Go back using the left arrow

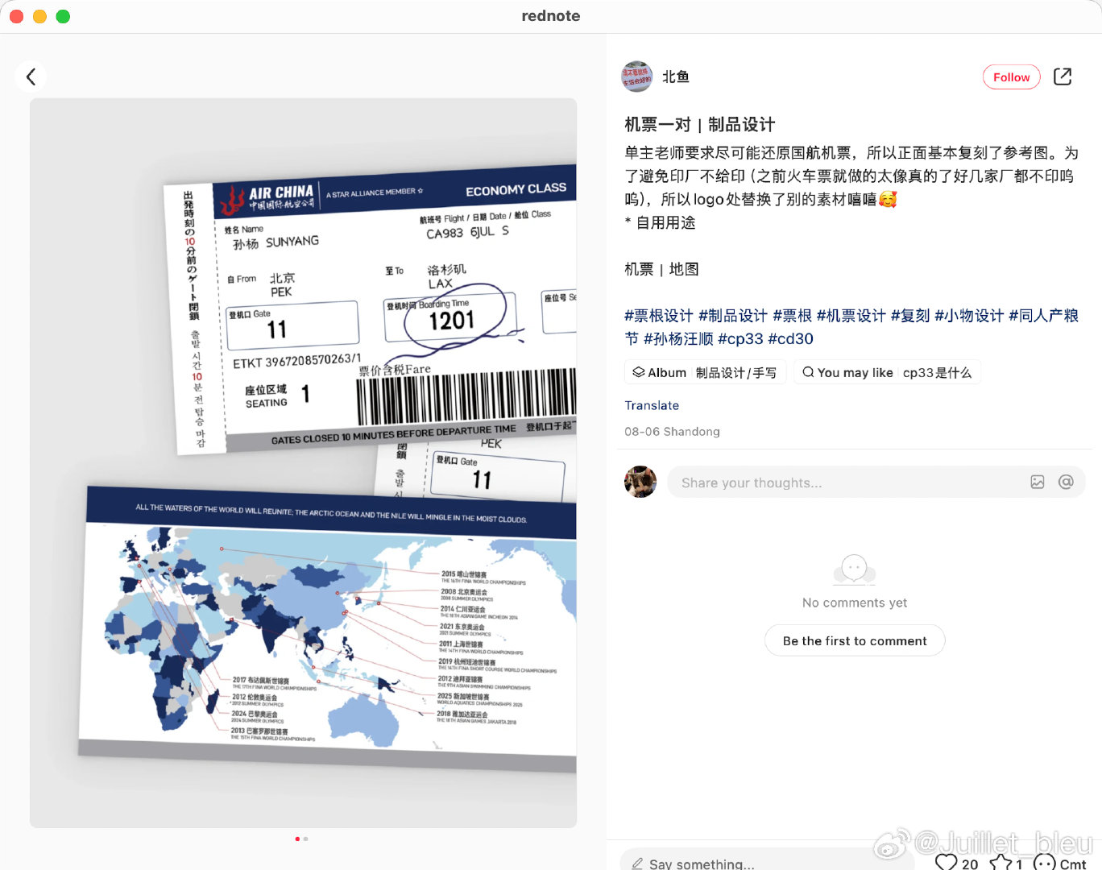[31, 77]
